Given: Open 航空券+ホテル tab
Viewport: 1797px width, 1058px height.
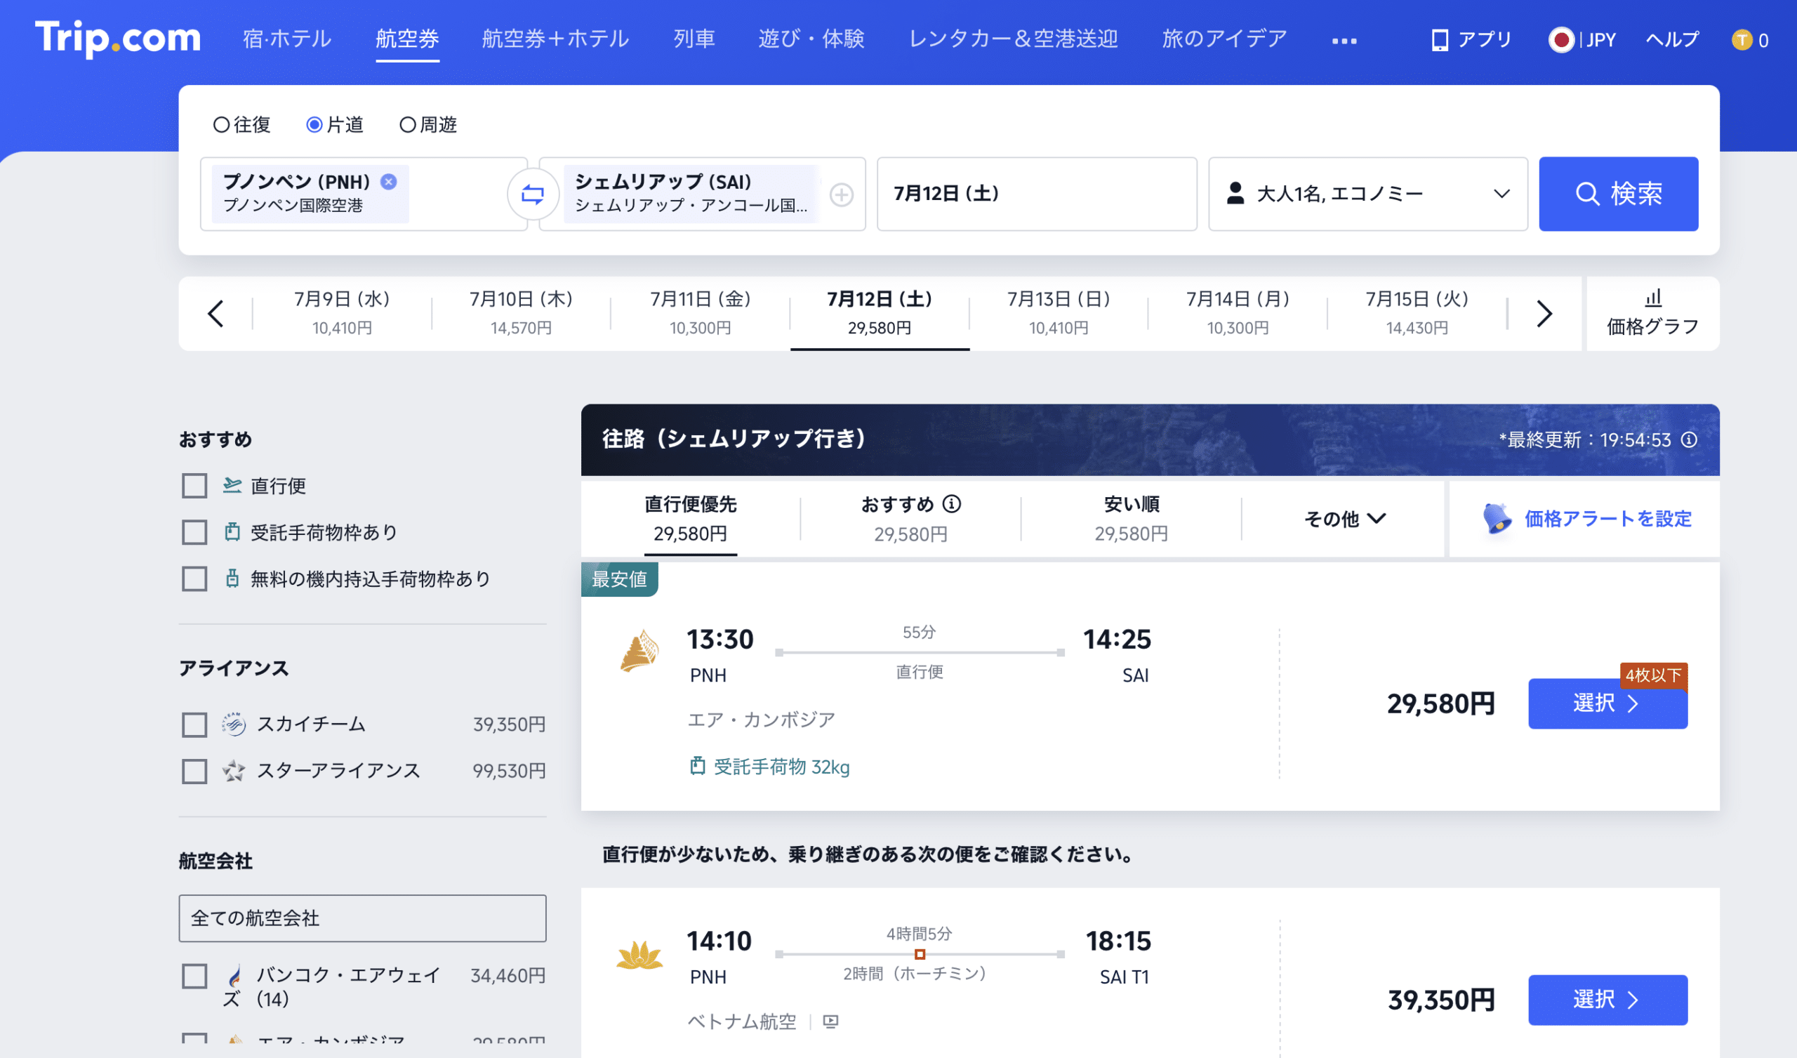Looking at the screenshot, I should pyautogui.click(x=555, y=39).
